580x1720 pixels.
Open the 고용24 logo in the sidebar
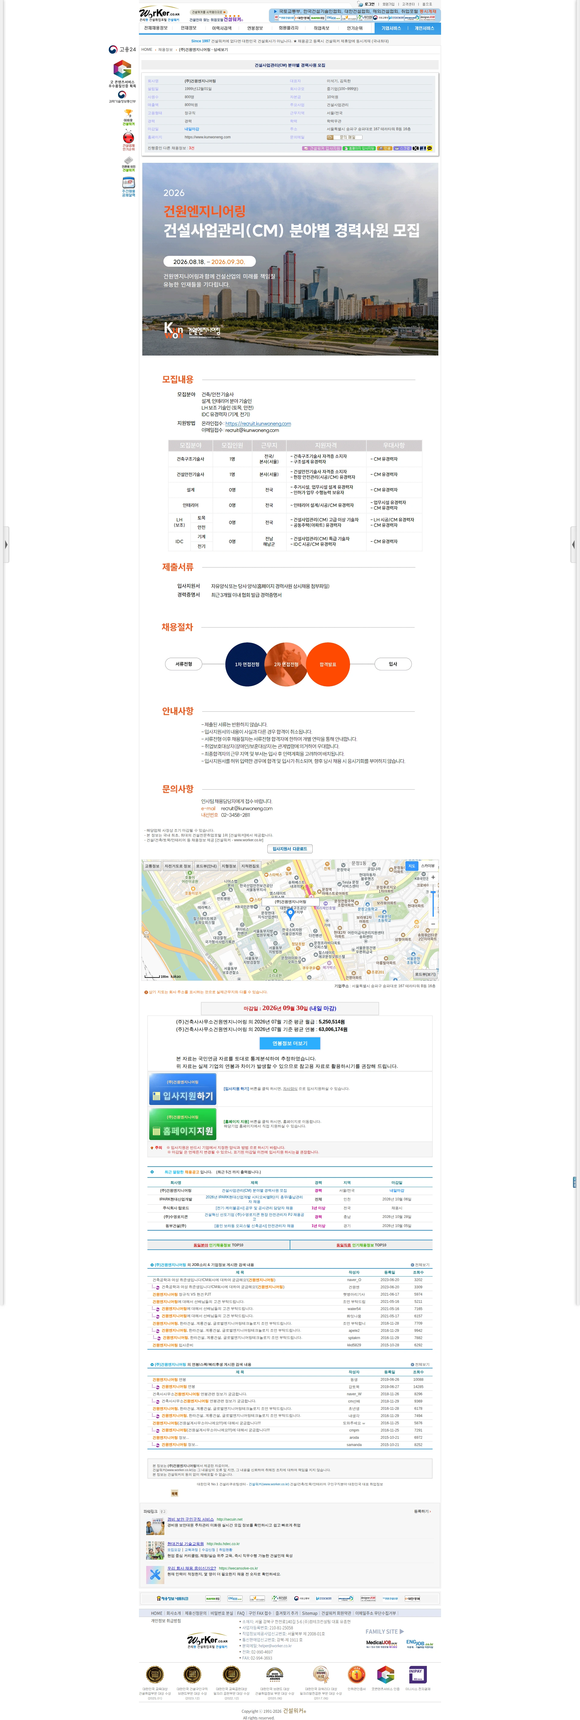122,50
